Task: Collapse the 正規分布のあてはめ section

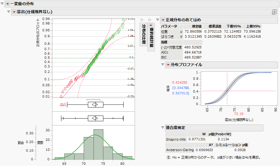Action: (x=158, y=20)
